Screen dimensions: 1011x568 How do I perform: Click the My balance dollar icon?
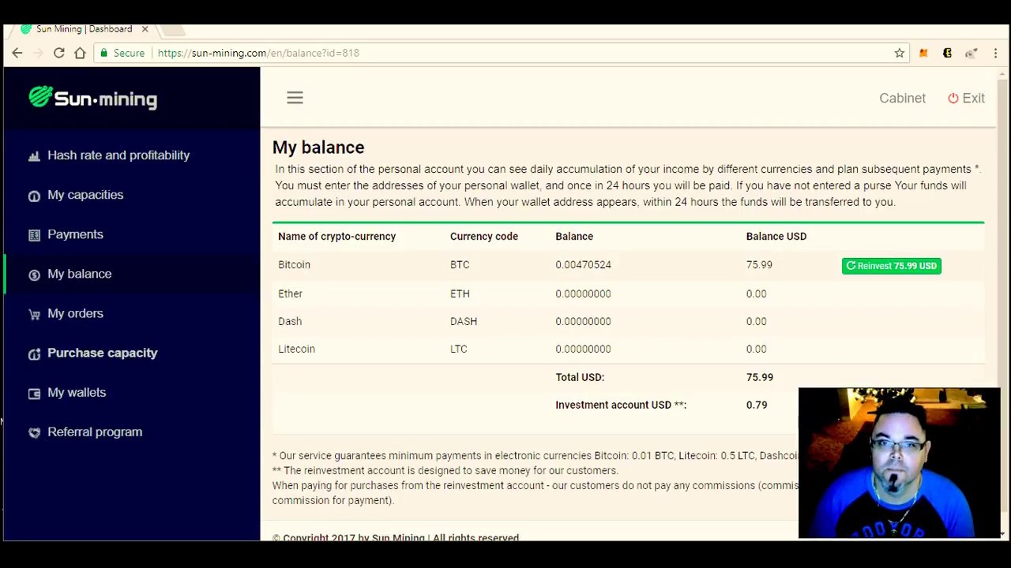pyautogui.click(x=34, y=275)
